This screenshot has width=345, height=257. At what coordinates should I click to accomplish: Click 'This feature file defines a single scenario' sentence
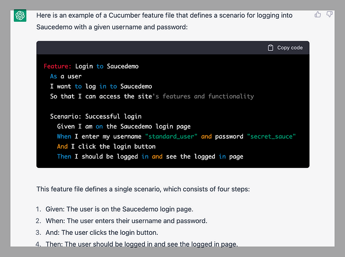(x=143, y=189)
